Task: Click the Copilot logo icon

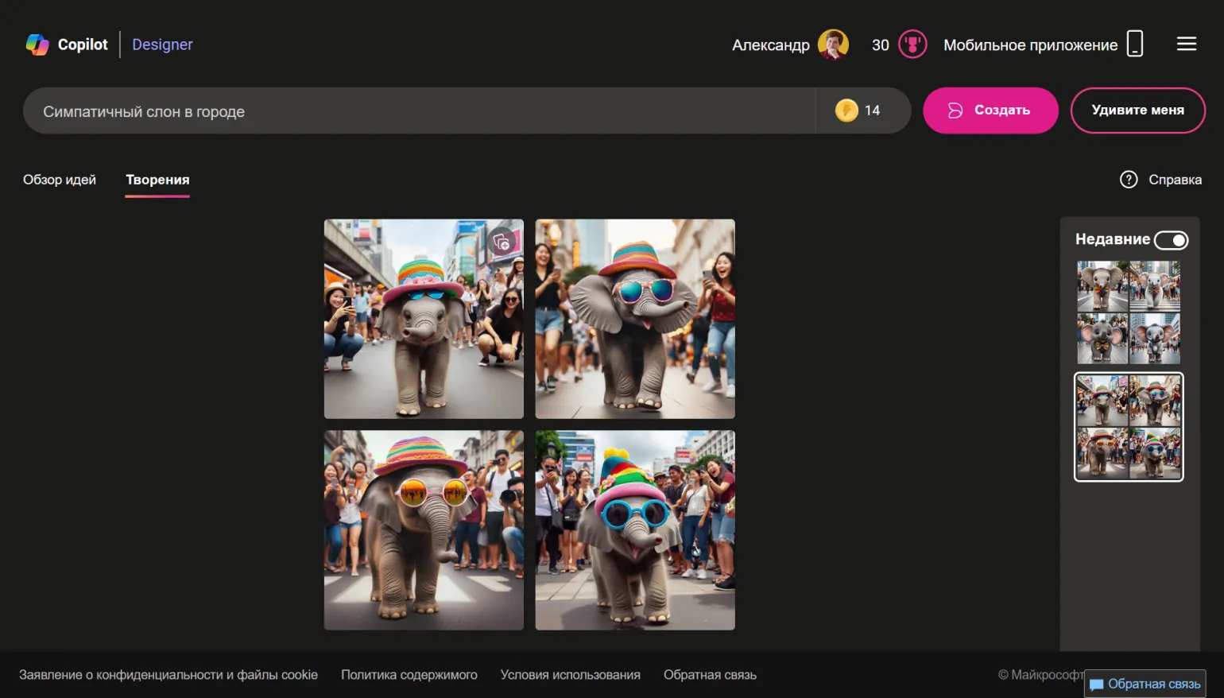Action: click(37, 45)
